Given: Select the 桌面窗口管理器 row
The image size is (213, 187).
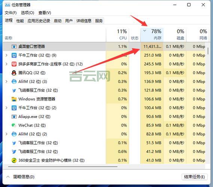Looking at the screenshot, I should [x=104, y=46].
